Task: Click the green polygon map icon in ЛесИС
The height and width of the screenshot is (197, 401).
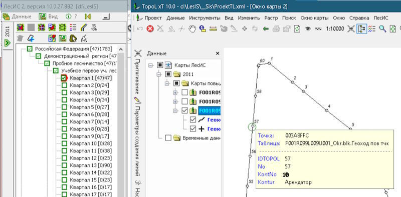Action: pyautogui.click(x=62, y=27)
